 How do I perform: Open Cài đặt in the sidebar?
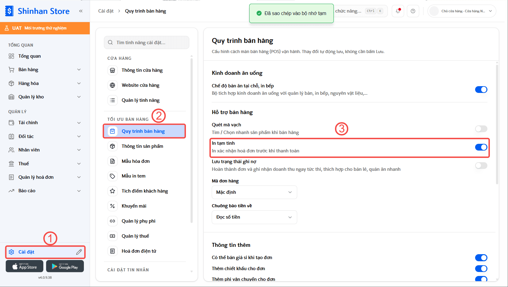45,252
